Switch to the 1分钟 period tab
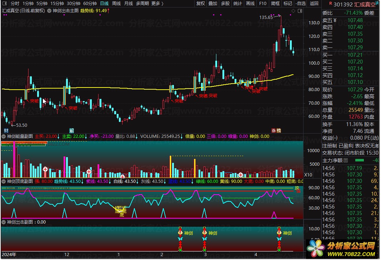 (28, 4)
